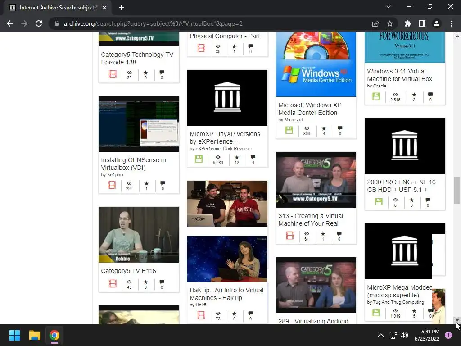Screen dimensions: 461x346
Task: Click movie icon on Category5.TV E116 card
Action: pos(113,284)
